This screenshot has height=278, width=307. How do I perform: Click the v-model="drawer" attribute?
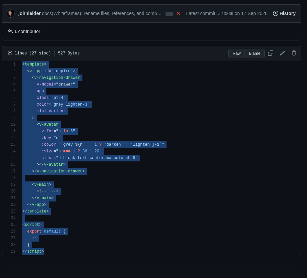pyautogui.click(x=56, y=84)
